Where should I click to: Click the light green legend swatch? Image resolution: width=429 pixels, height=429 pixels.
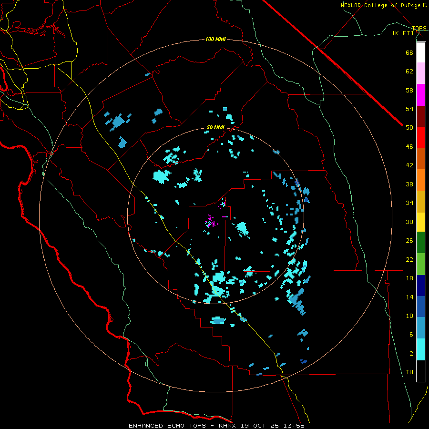(x=421, y=264)
